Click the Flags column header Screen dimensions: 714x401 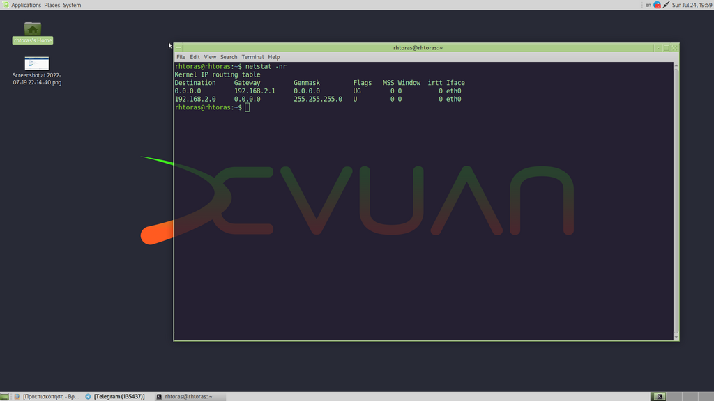click(363, 83)
